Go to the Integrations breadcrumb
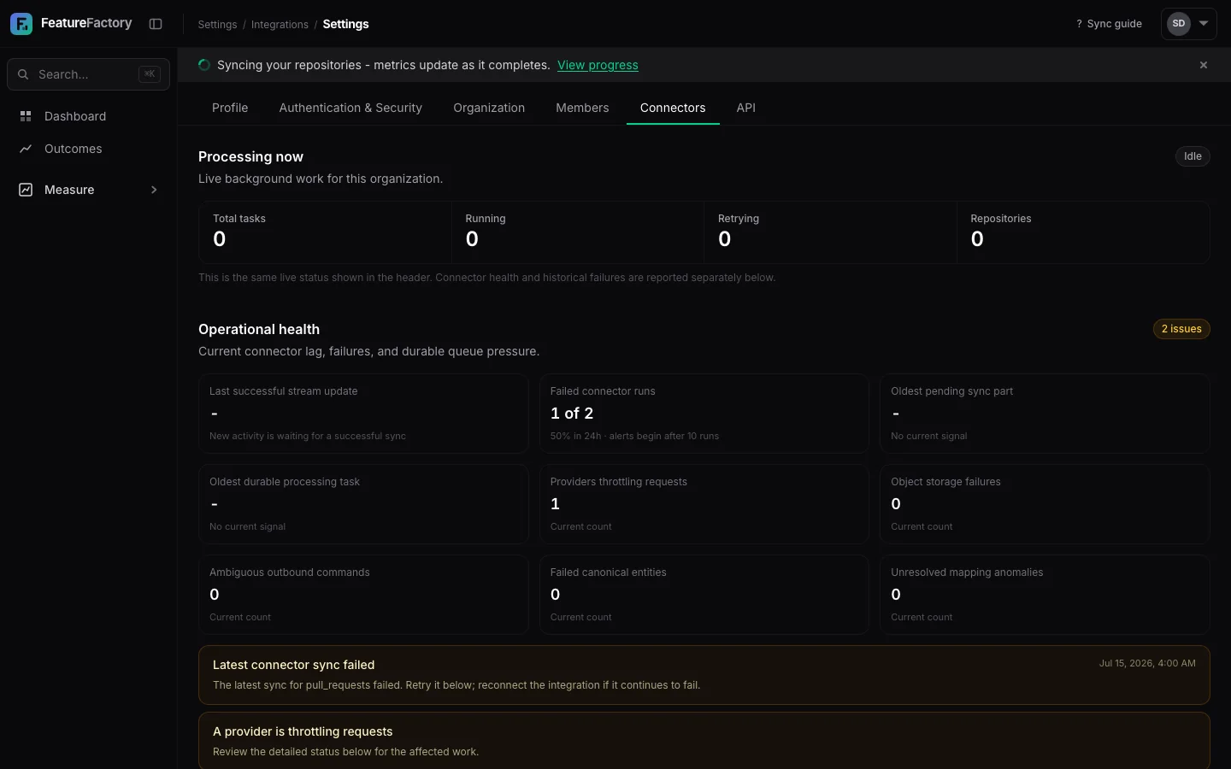This screenshot has width=1231, height=769. click(280, 24)
